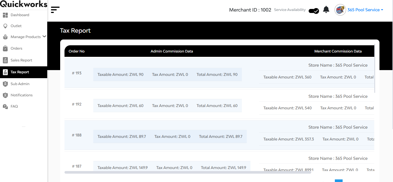Click the Notifications shield icon in sidebar

point(5,95)
